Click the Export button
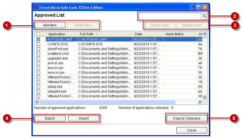The image size is (244, 139). tap(50, 118)
